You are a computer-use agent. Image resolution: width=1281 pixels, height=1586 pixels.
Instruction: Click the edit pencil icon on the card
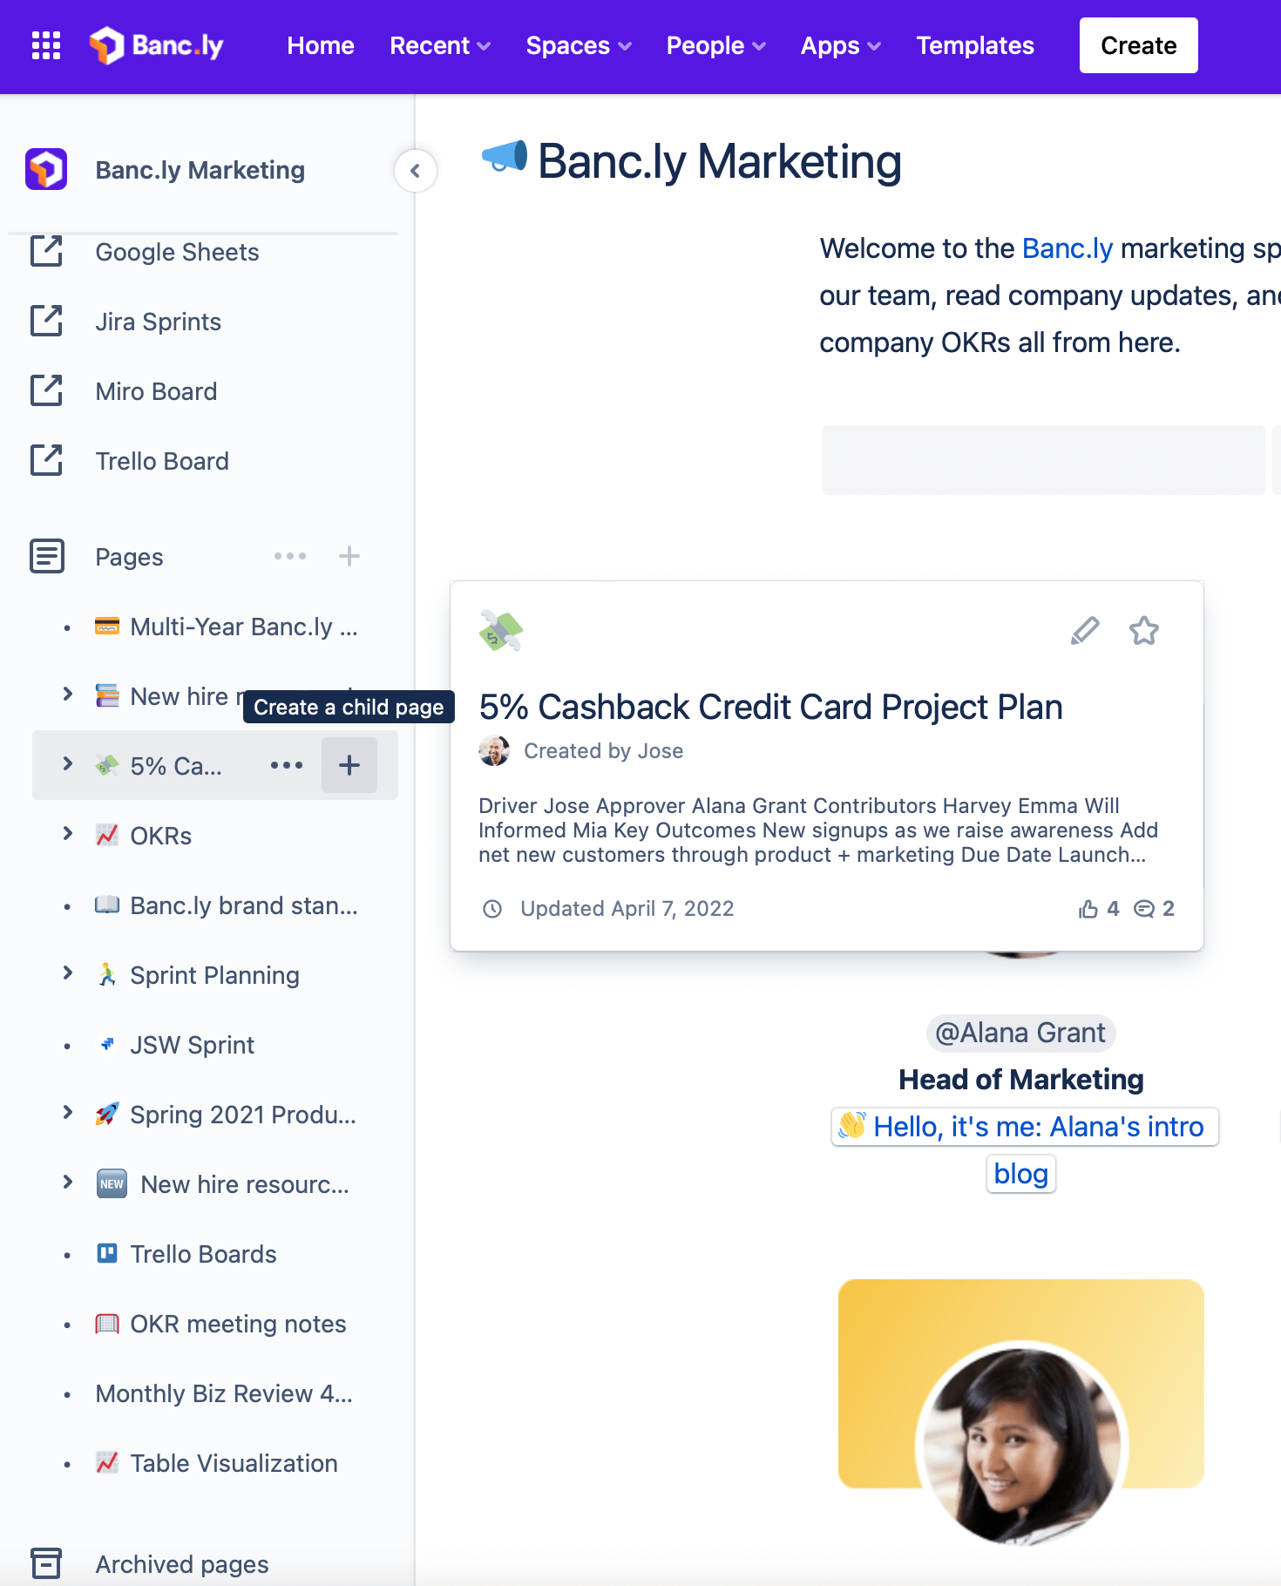click(1085, 630)
